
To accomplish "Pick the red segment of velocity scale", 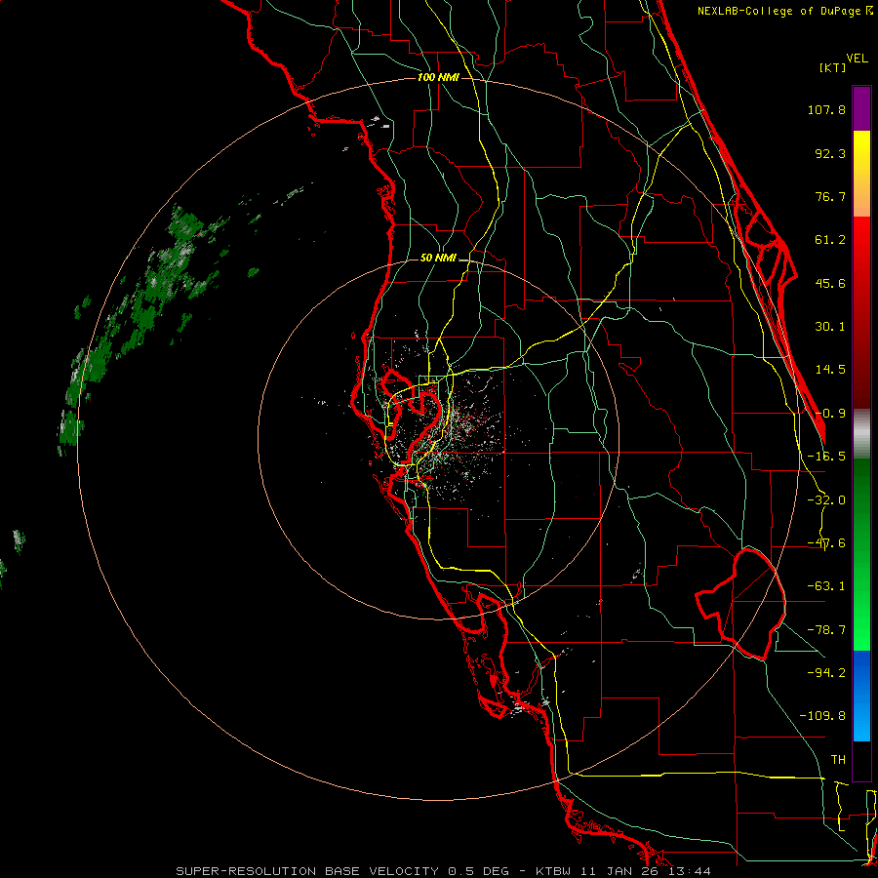I will point(861,312).
